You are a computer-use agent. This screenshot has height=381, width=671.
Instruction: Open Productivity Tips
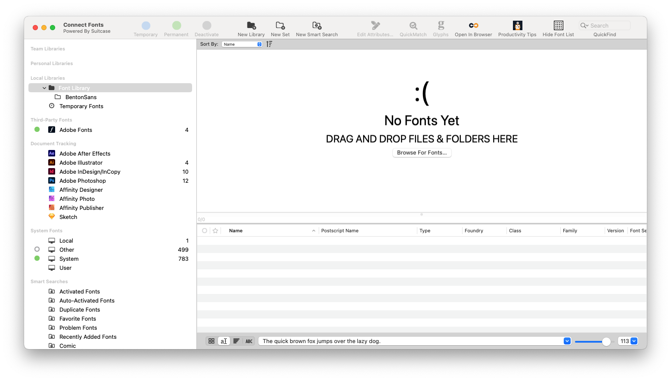[517, 28]
